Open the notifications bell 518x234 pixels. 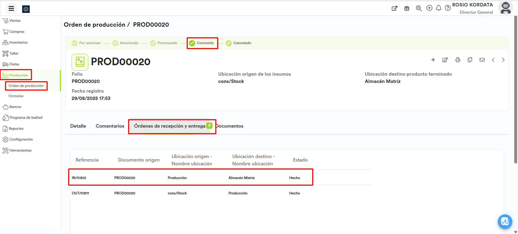[438, 8]
